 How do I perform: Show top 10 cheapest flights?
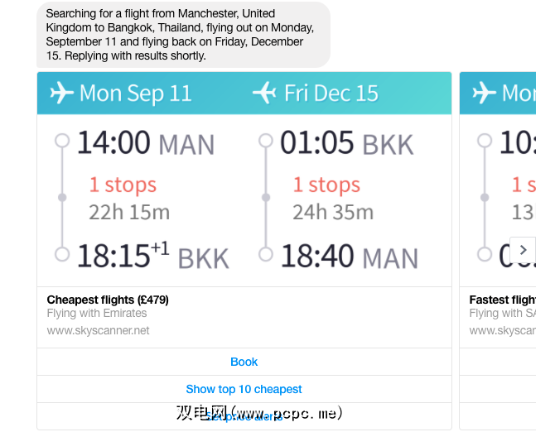click(244, 389)
